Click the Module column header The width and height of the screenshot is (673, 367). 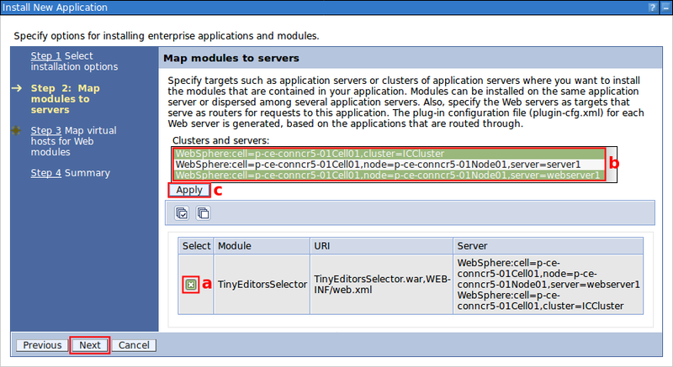click(235, 246)
